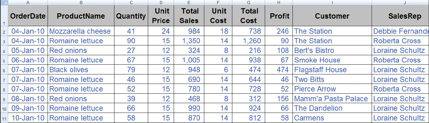
Task: Select the Mozzarella cheese cell
Action: 81,31
